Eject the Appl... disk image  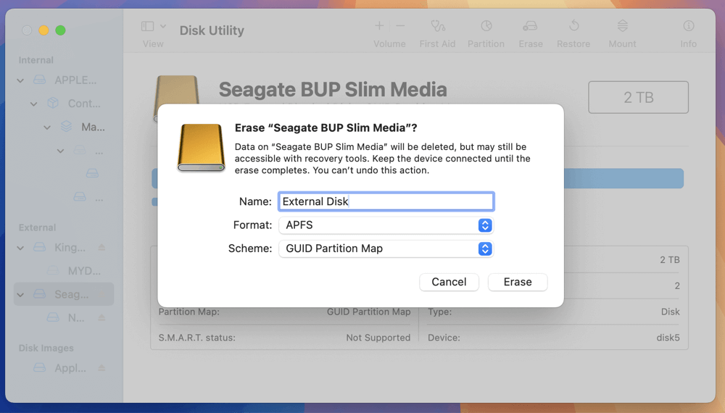101,368
